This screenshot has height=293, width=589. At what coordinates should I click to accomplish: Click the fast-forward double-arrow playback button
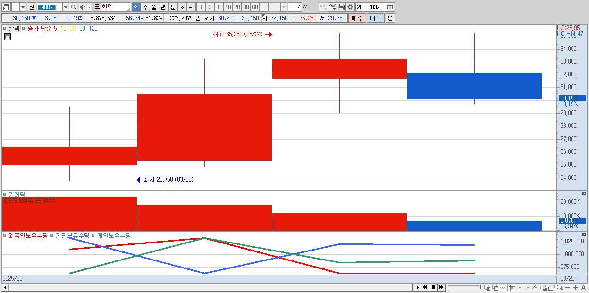pos(441,287)
